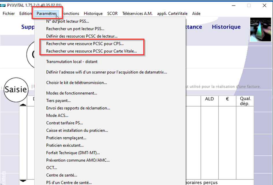Click the table scroll up arrow
Screen dimensions: 273x185
[x=23, y=105]
